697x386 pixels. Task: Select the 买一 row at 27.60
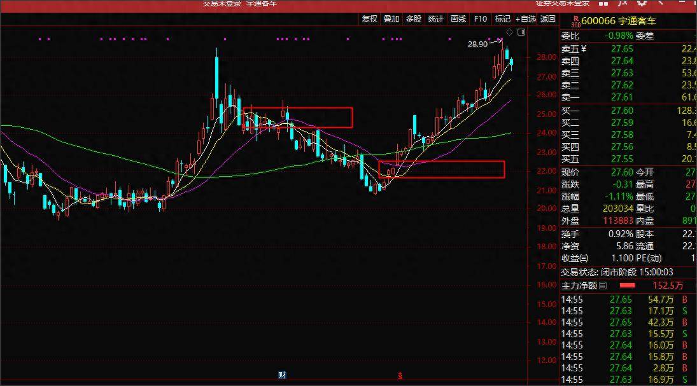pyautogui.click(x=628, y=111)
